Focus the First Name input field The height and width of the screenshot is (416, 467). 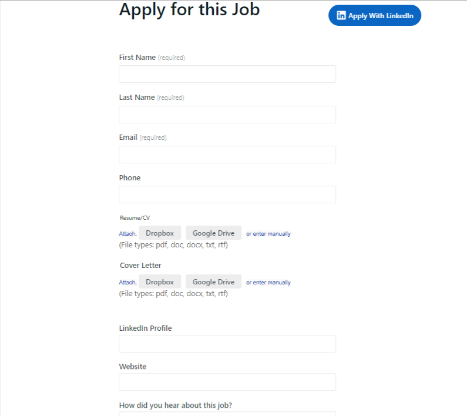pos(227,74)
